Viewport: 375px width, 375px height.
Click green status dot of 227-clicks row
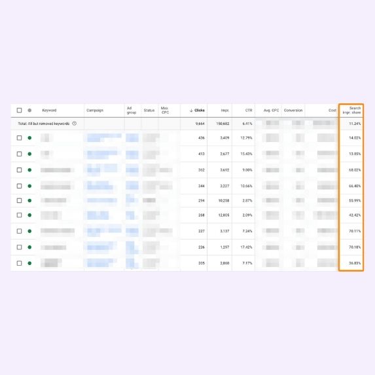coord(29,231)
